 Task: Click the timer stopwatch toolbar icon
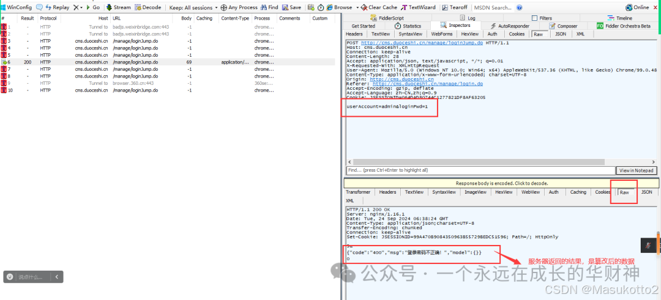point(320,7)
